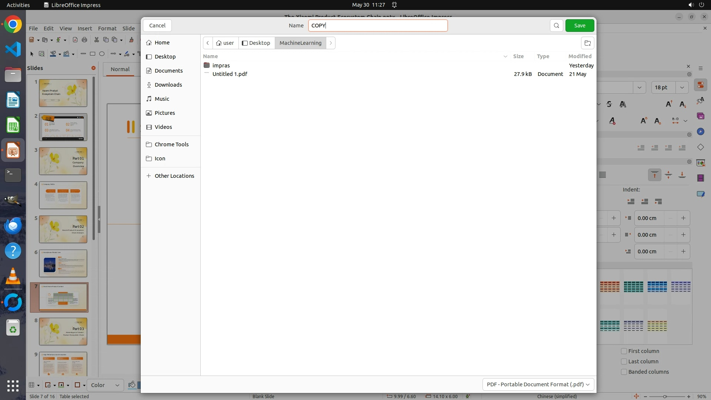The image size is (711, 400).
Task: Toggle the Last column checkbox
Action: coord(624,361)
